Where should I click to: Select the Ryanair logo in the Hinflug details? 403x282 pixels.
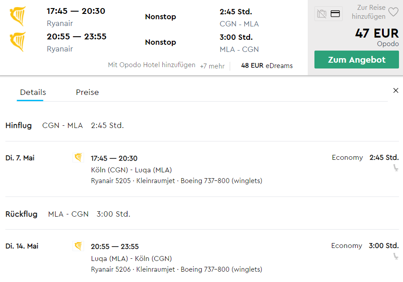(x=78, y=158)
